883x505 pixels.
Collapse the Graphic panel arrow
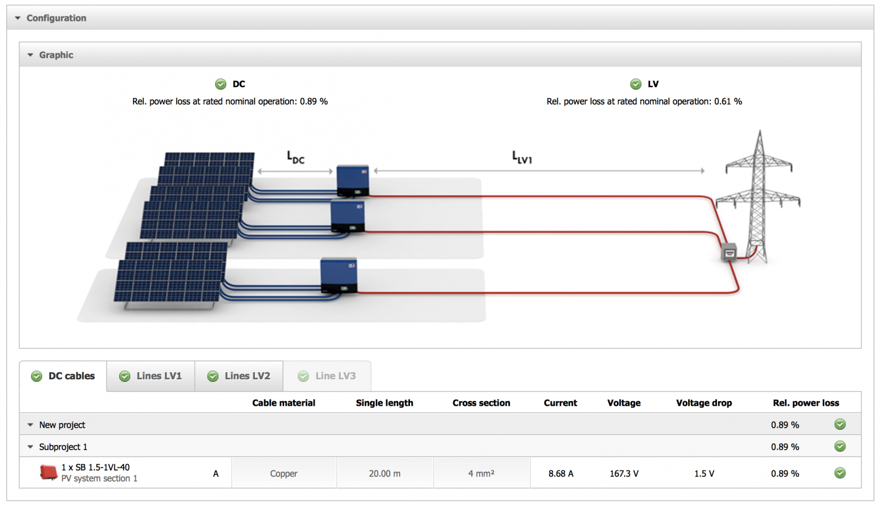(x=30, y=55)
